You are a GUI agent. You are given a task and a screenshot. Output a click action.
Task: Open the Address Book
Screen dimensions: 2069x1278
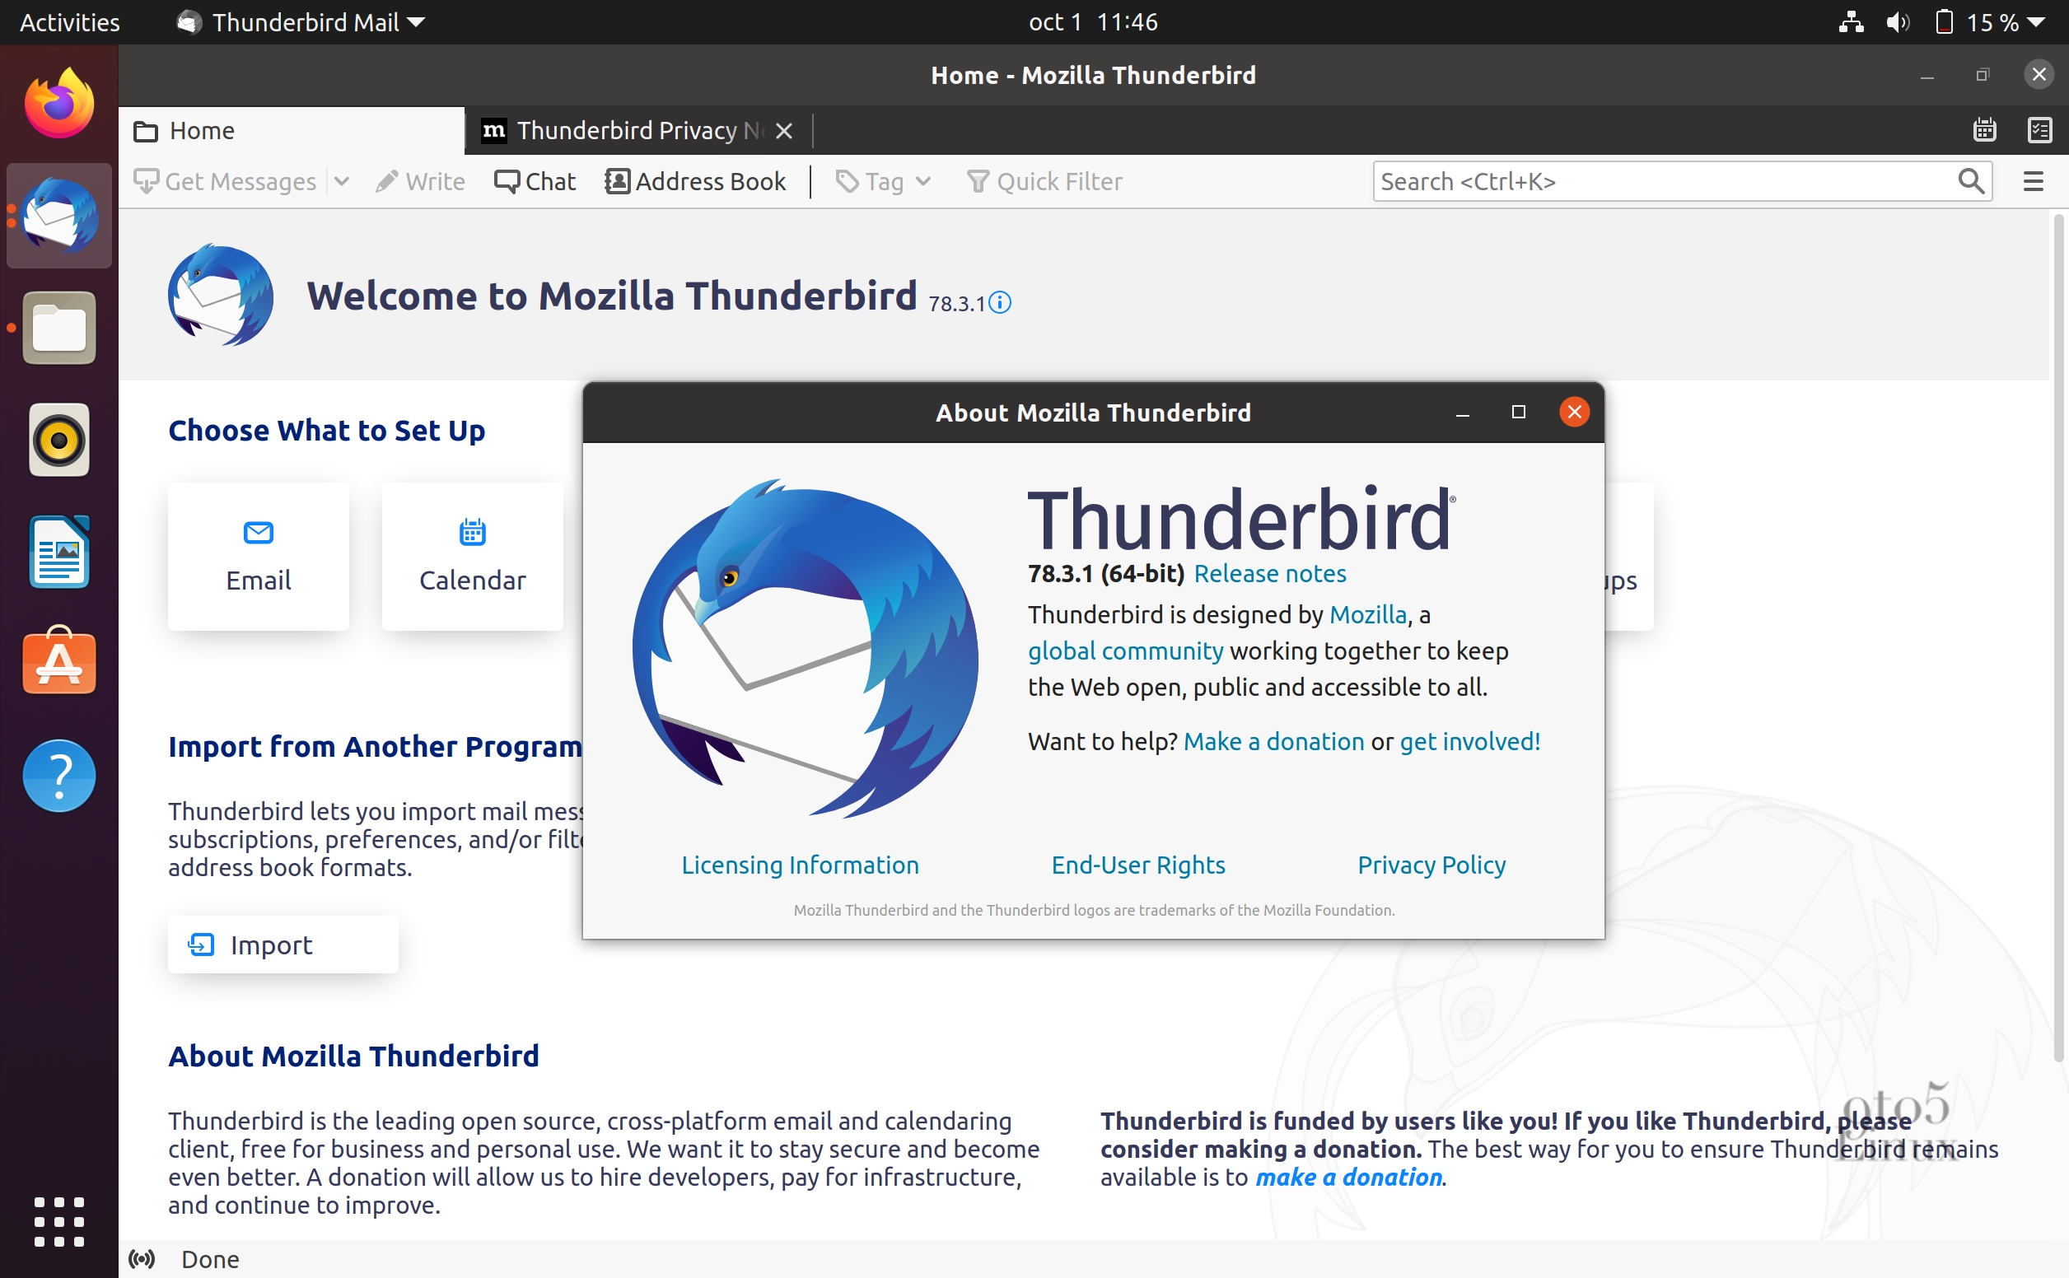(694, 182)
